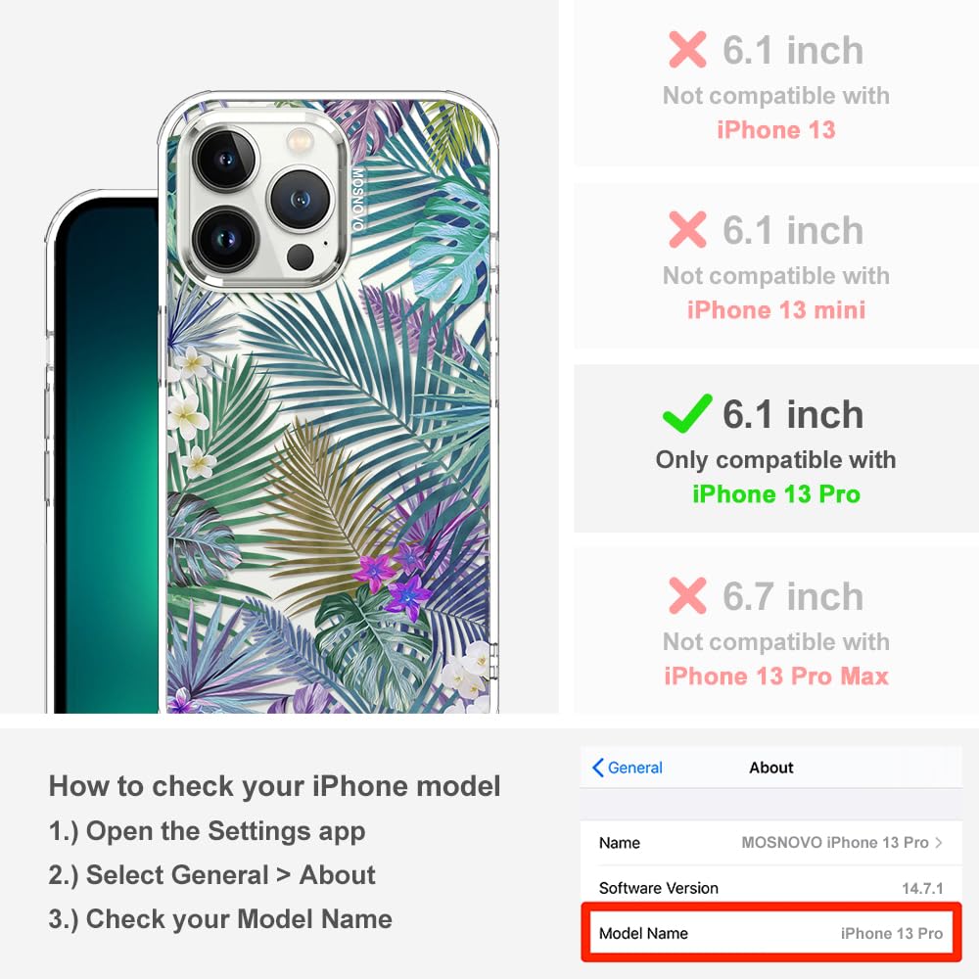Viewport: 979px width, 979px height.
Task: Click the MOSNOVO logo on the case
Action: click(357, 200)
